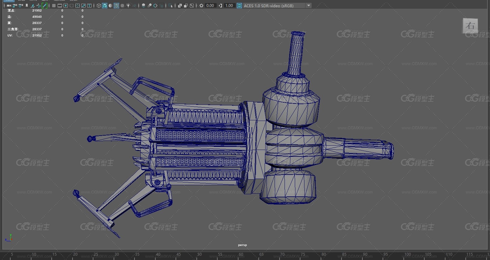Toggle the Gate Mask icon
This screenshot has width=490, height=260.
tap(72, 6)
